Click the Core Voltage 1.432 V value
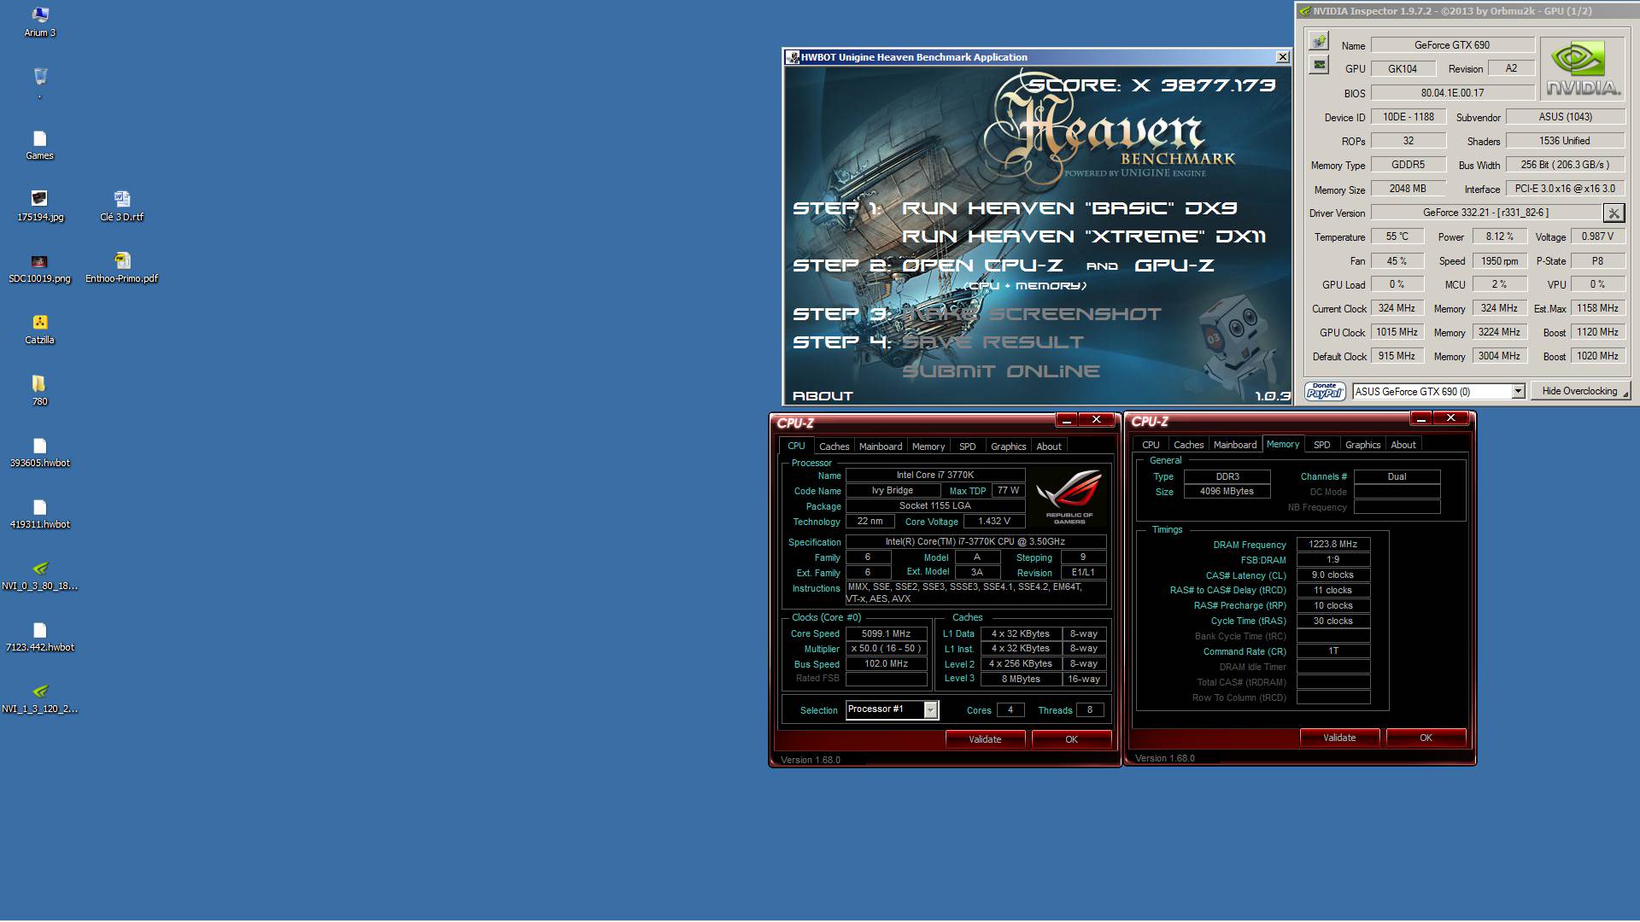This screenshot has height=922, width=1640. [994, 521]
